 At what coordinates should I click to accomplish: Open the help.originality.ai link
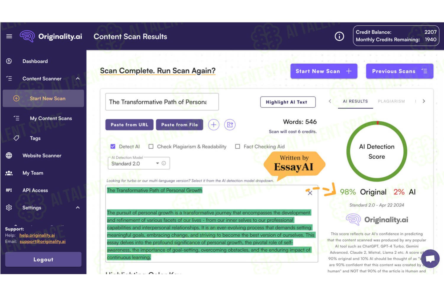coord(37,235)
